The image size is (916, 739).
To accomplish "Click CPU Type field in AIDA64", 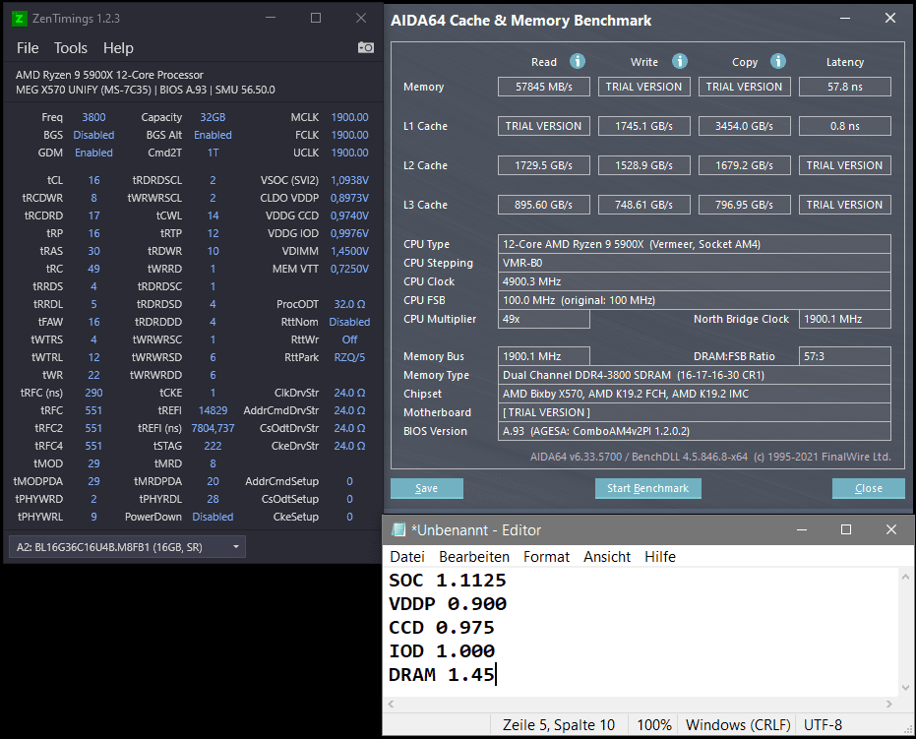I will [694, 244].
